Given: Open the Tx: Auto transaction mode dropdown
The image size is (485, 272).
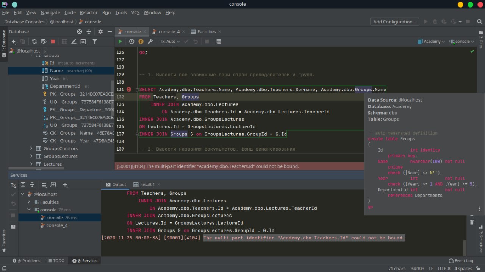Looking at the screenshot, I should pyautogui.click(x=169, y=42).
